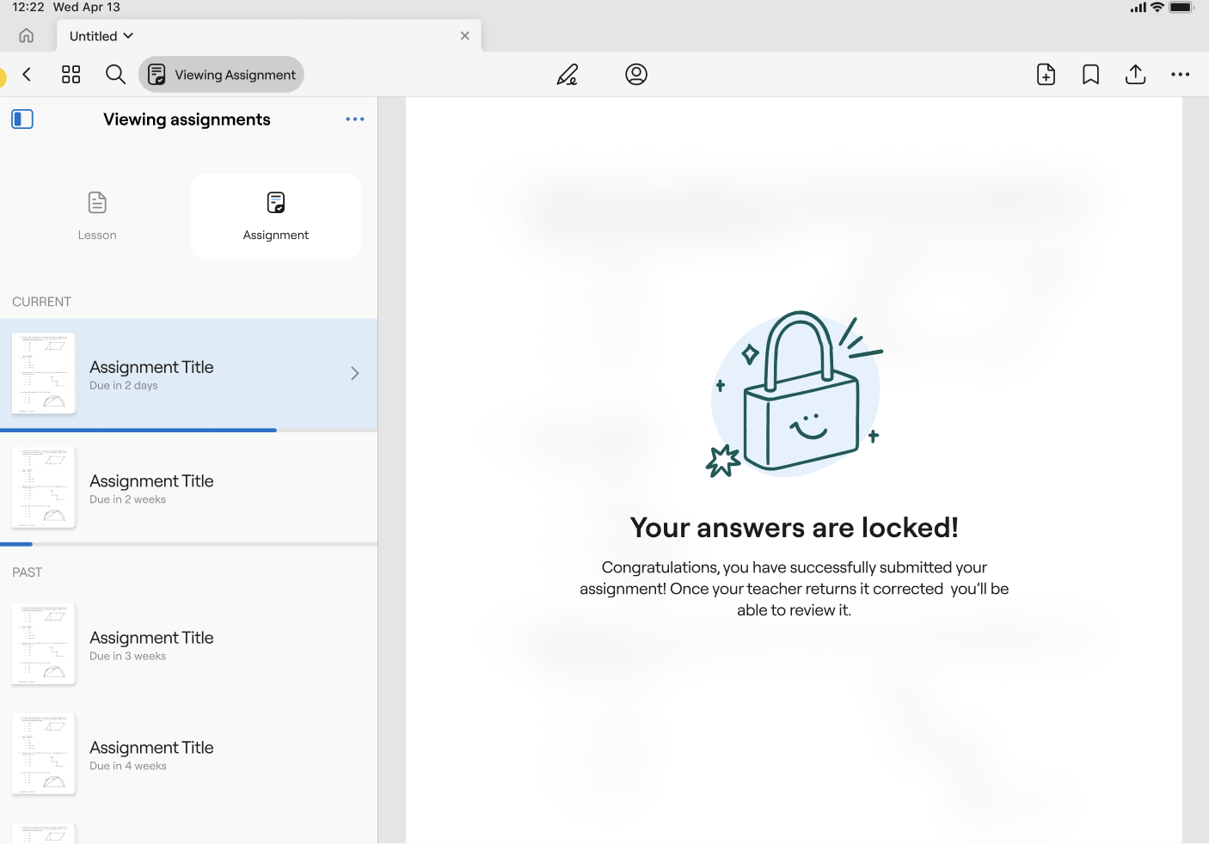This screenshot has width=1209, height=844.
Task: Open the search tool
Action: [x=115, y=75]
